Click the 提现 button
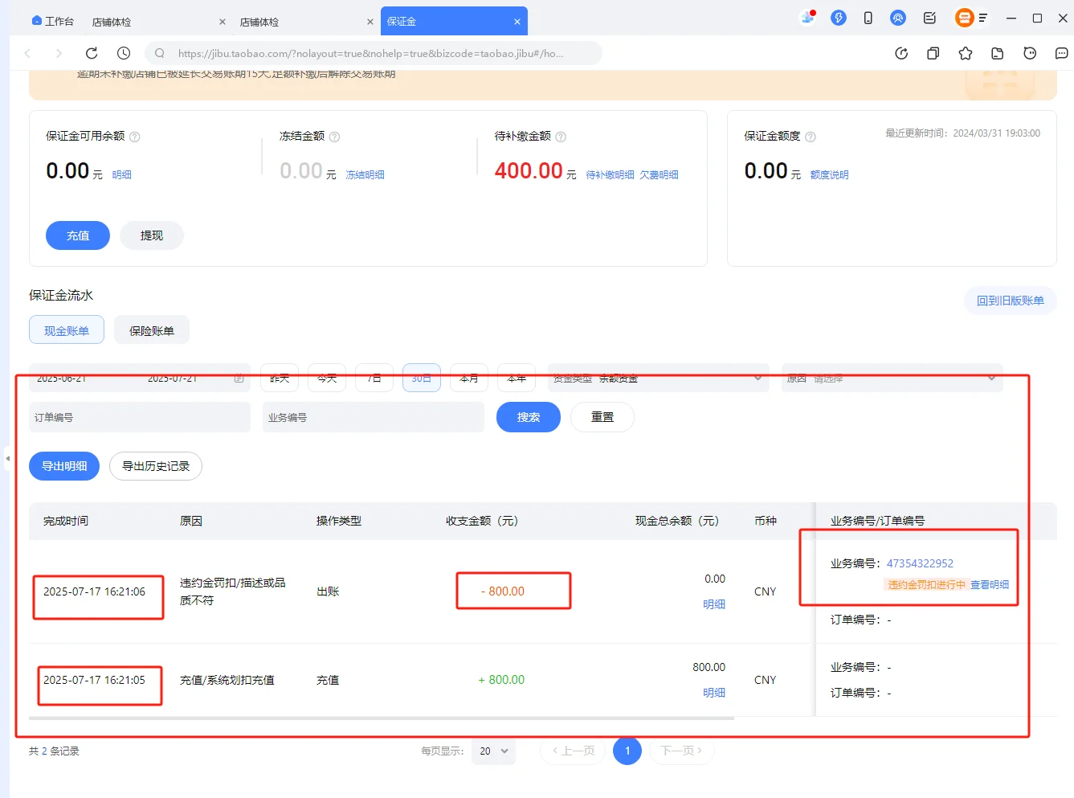The height and width of the screenshot is (798, 1074). click(x=152, y=235)
